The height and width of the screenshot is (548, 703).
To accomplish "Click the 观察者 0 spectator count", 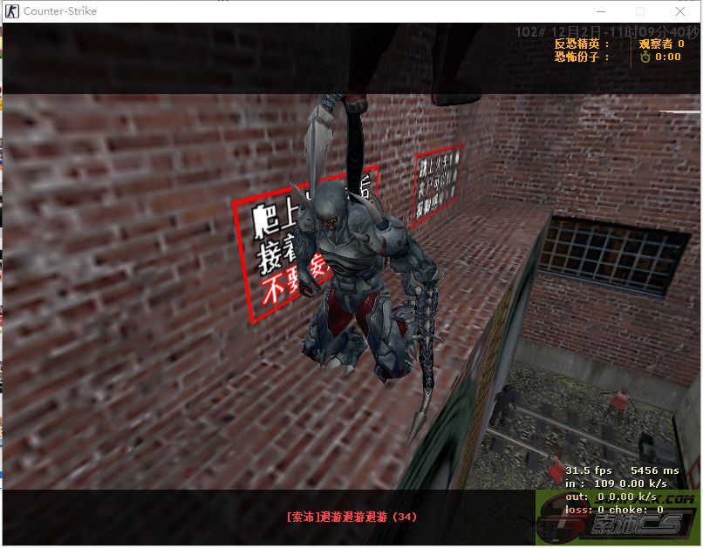I will (661, 44).
